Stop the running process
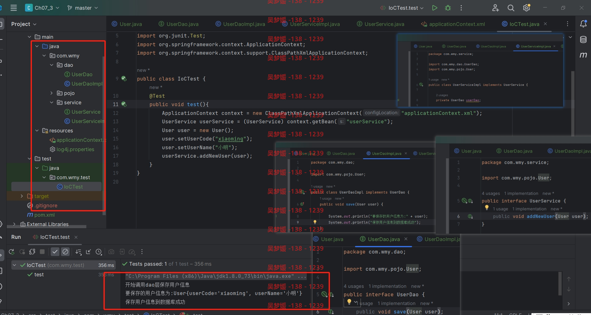The width and height of the screenshot is (591, 315). [x=42, y=252]
